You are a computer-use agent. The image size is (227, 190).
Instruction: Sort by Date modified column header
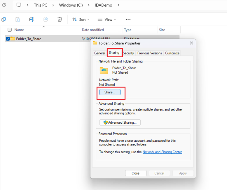coord(93,30)
